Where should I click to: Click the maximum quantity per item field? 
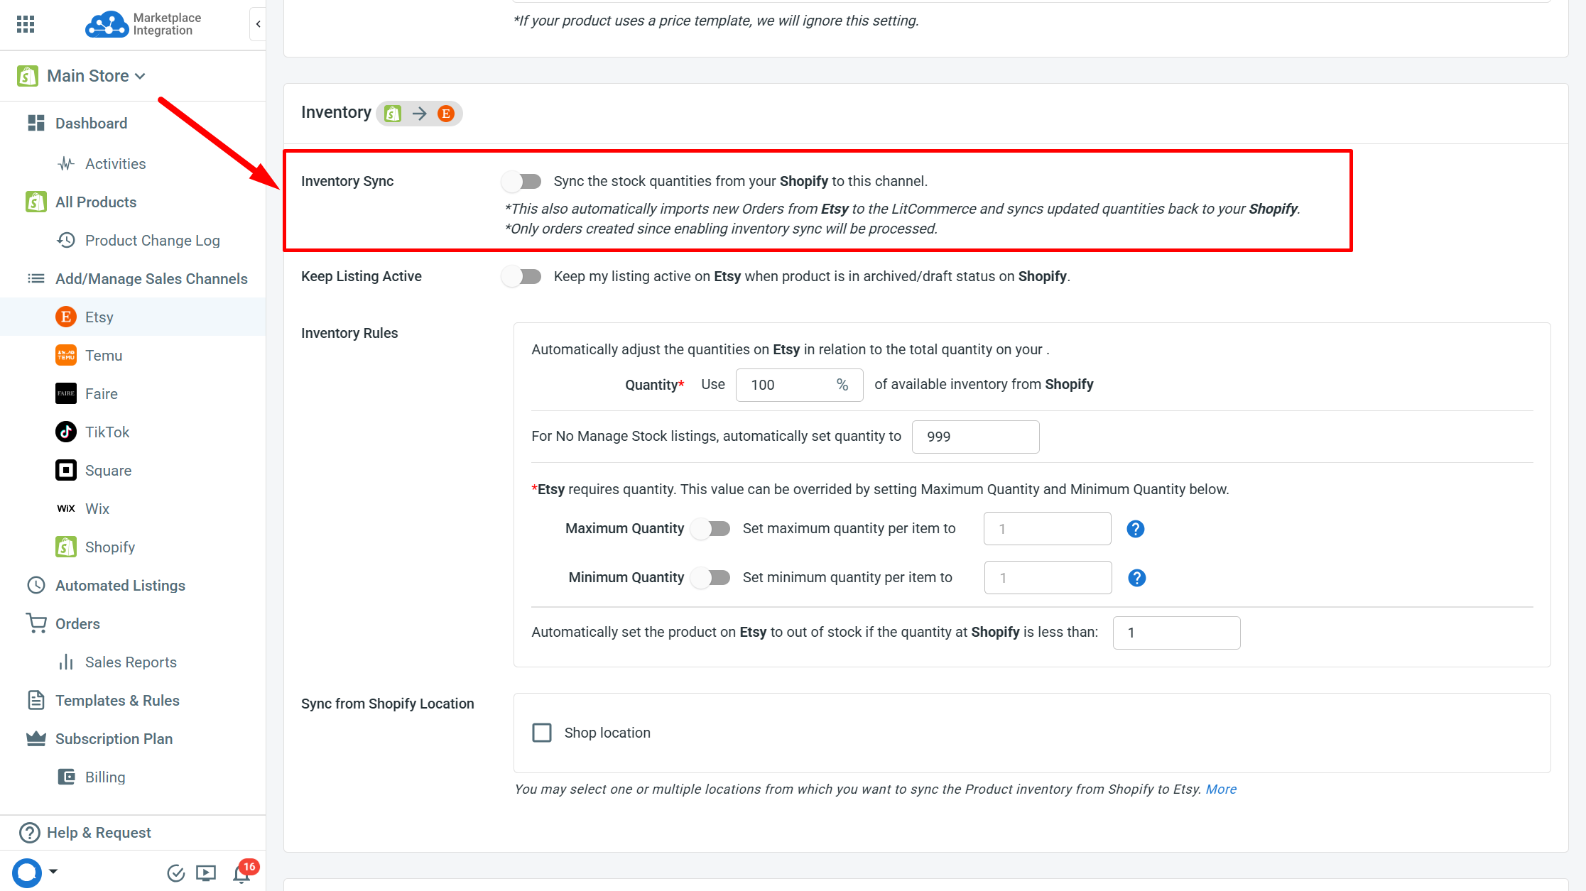1048,529
